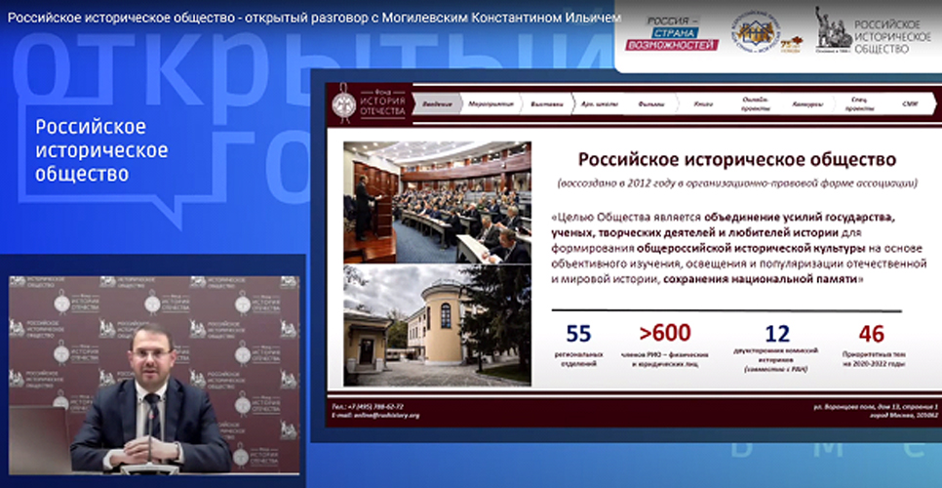The width and height of the screenshot is (942, 488).
Task: Switch to the 'Конкурсы' tab
Action: click(806, 104)
